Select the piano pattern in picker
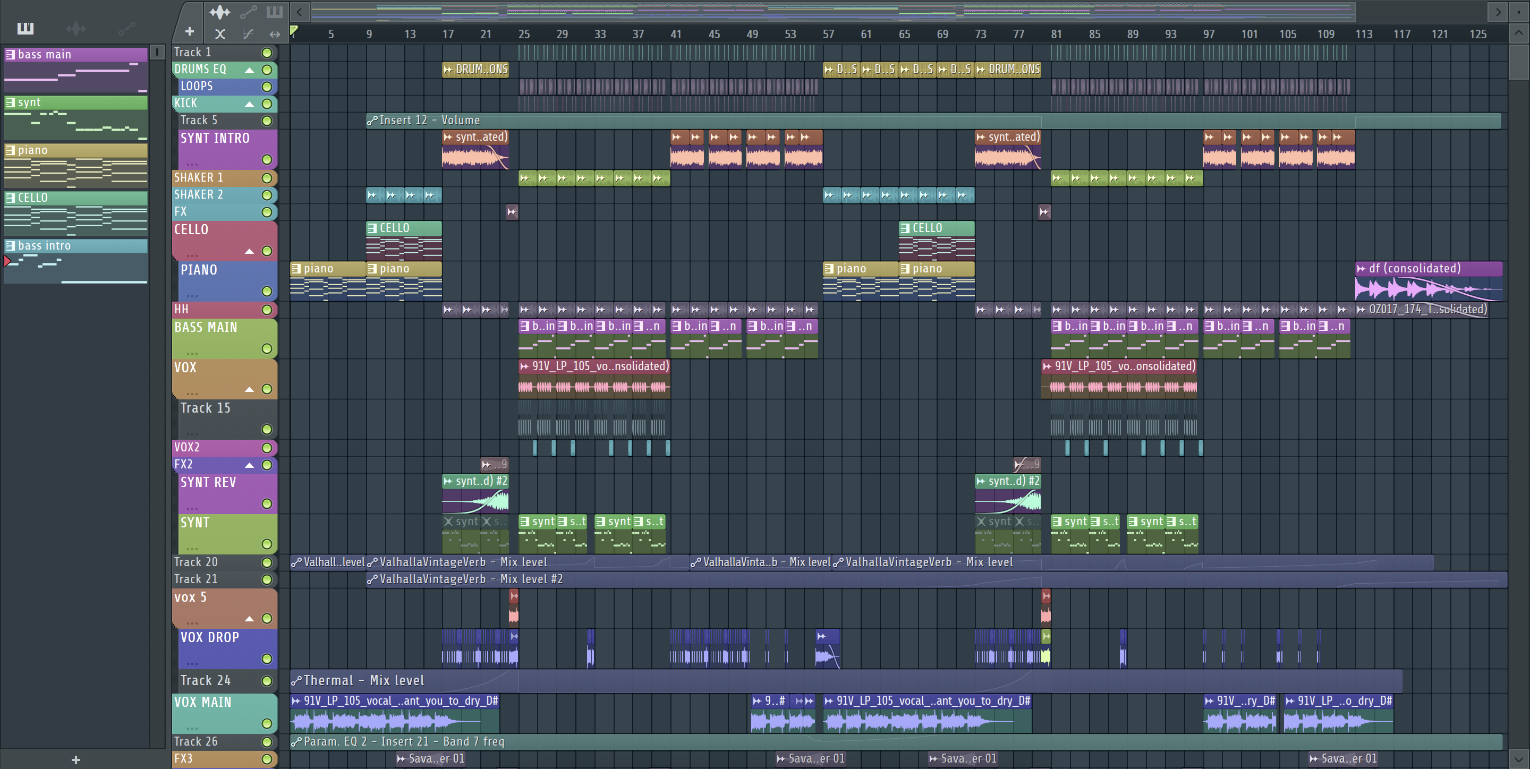This screenshot has height=769, width=1530. click(x=76, y=166)
